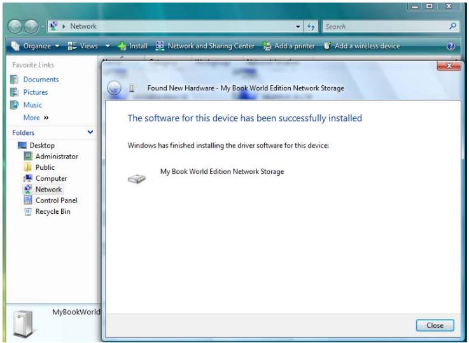Click the Back arrow in the hardware wizard
Image resolution: width=469 pixels, height=343 pixels.
point(114,88)
